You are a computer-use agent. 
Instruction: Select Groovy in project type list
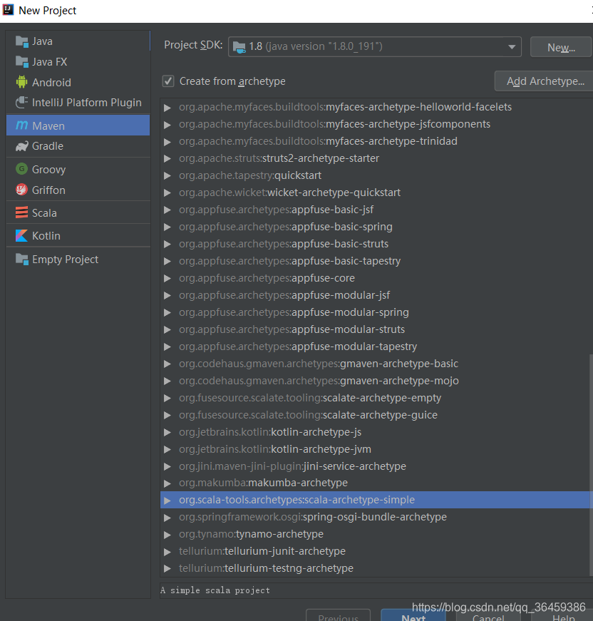point(78,169)
